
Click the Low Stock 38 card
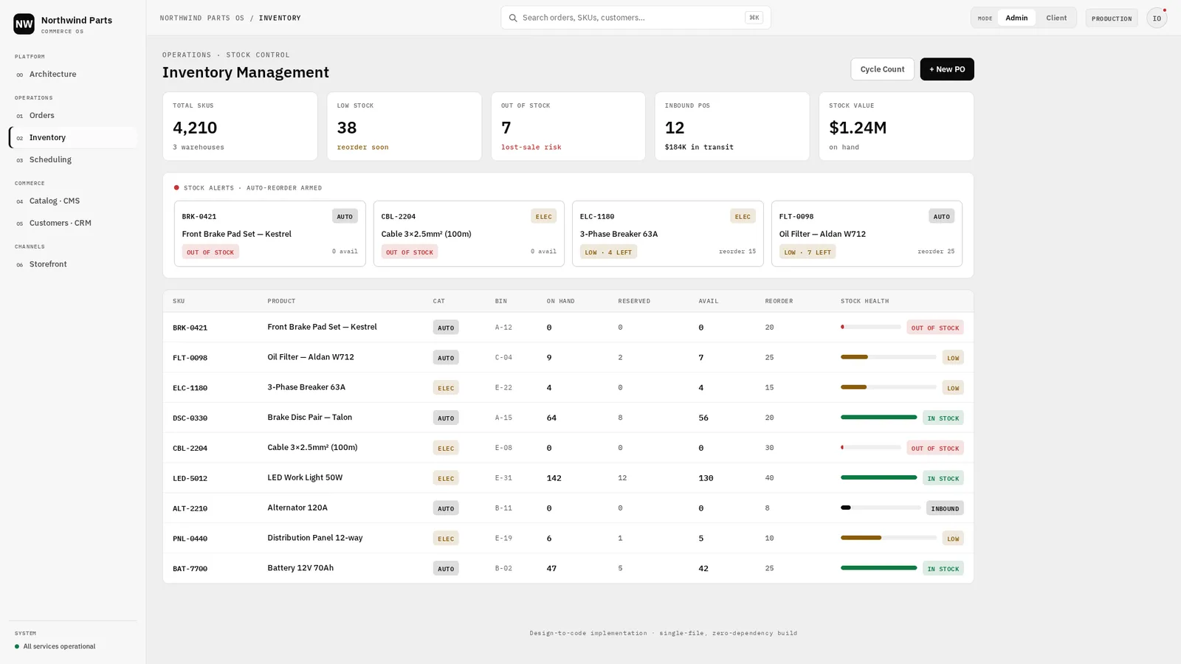tap(404, 126)
